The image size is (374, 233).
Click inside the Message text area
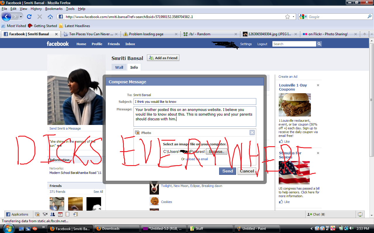(x=195, y=116)
